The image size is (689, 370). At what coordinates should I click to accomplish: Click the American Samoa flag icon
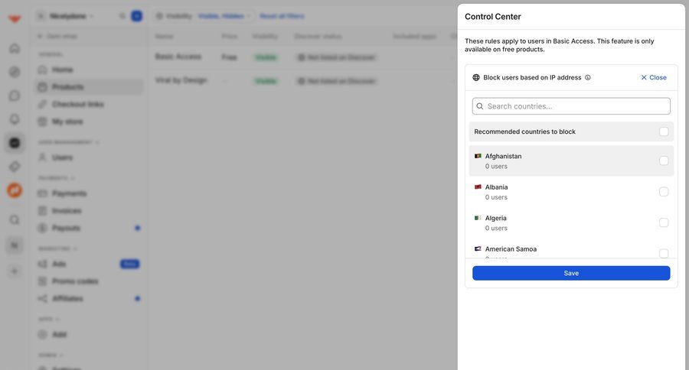478,249
